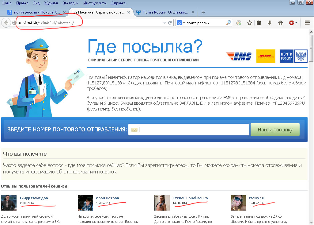Click the 'Где посылка?' heading

(145, 46)
